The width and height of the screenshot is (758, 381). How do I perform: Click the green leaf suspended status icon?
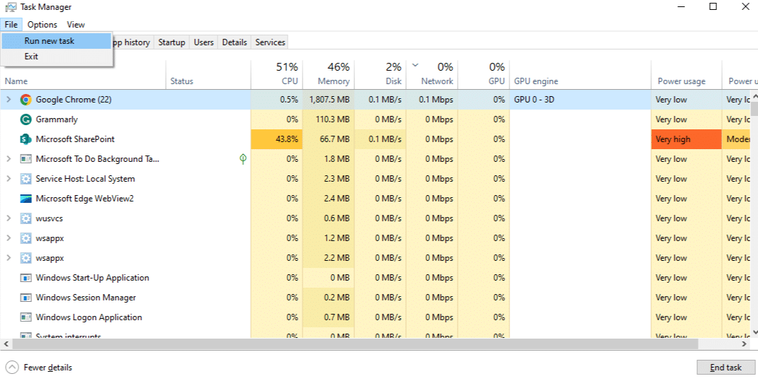tap(243, 158)
